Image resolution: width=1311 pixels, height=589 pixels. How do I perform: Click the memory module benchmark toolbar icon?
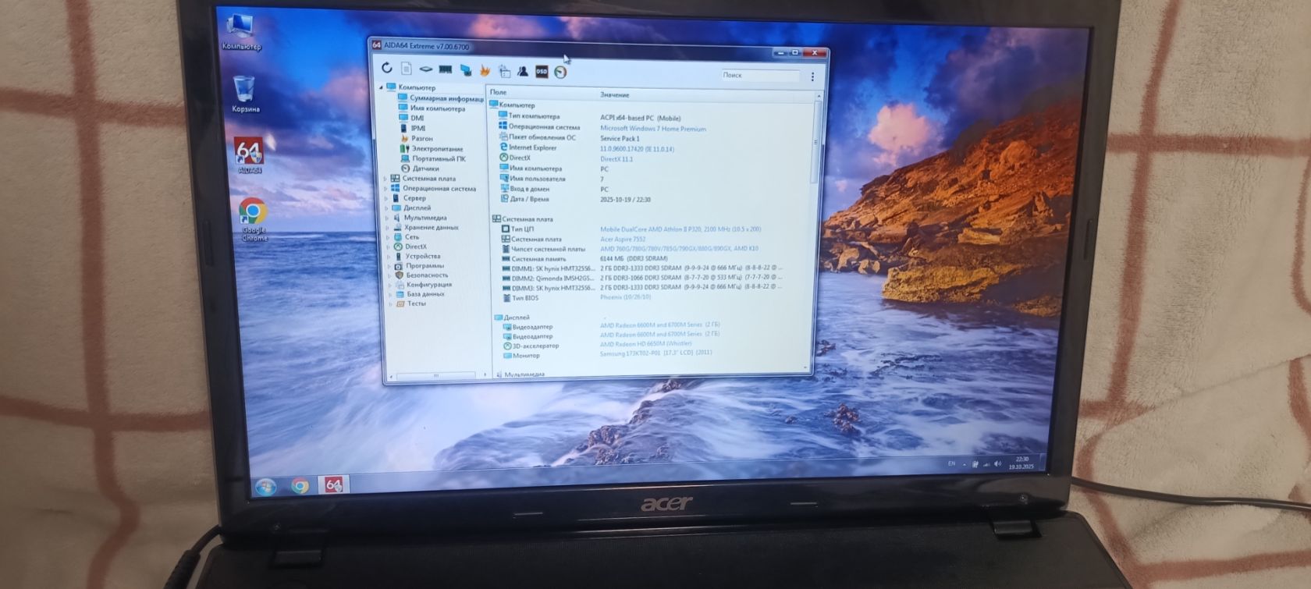point(446,69)
